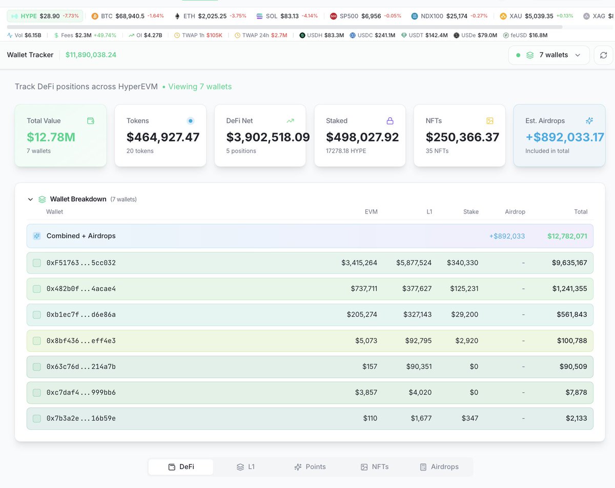Click the Staked card lock icon

pos(390,121)
